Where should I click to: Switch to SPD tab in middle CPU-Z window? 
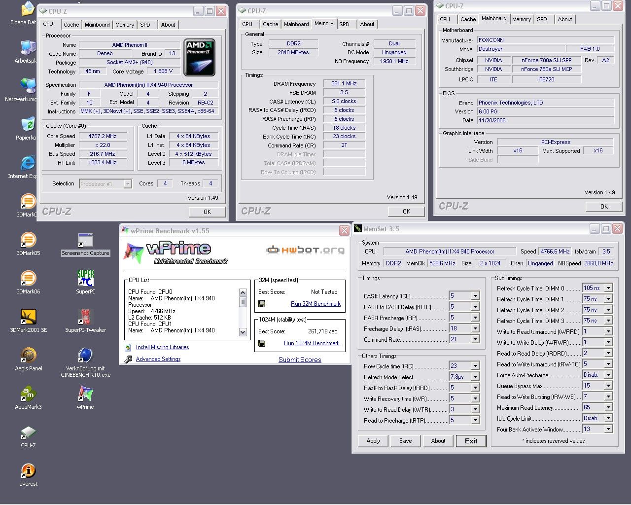pyautogui.click(x=344, y=24)
